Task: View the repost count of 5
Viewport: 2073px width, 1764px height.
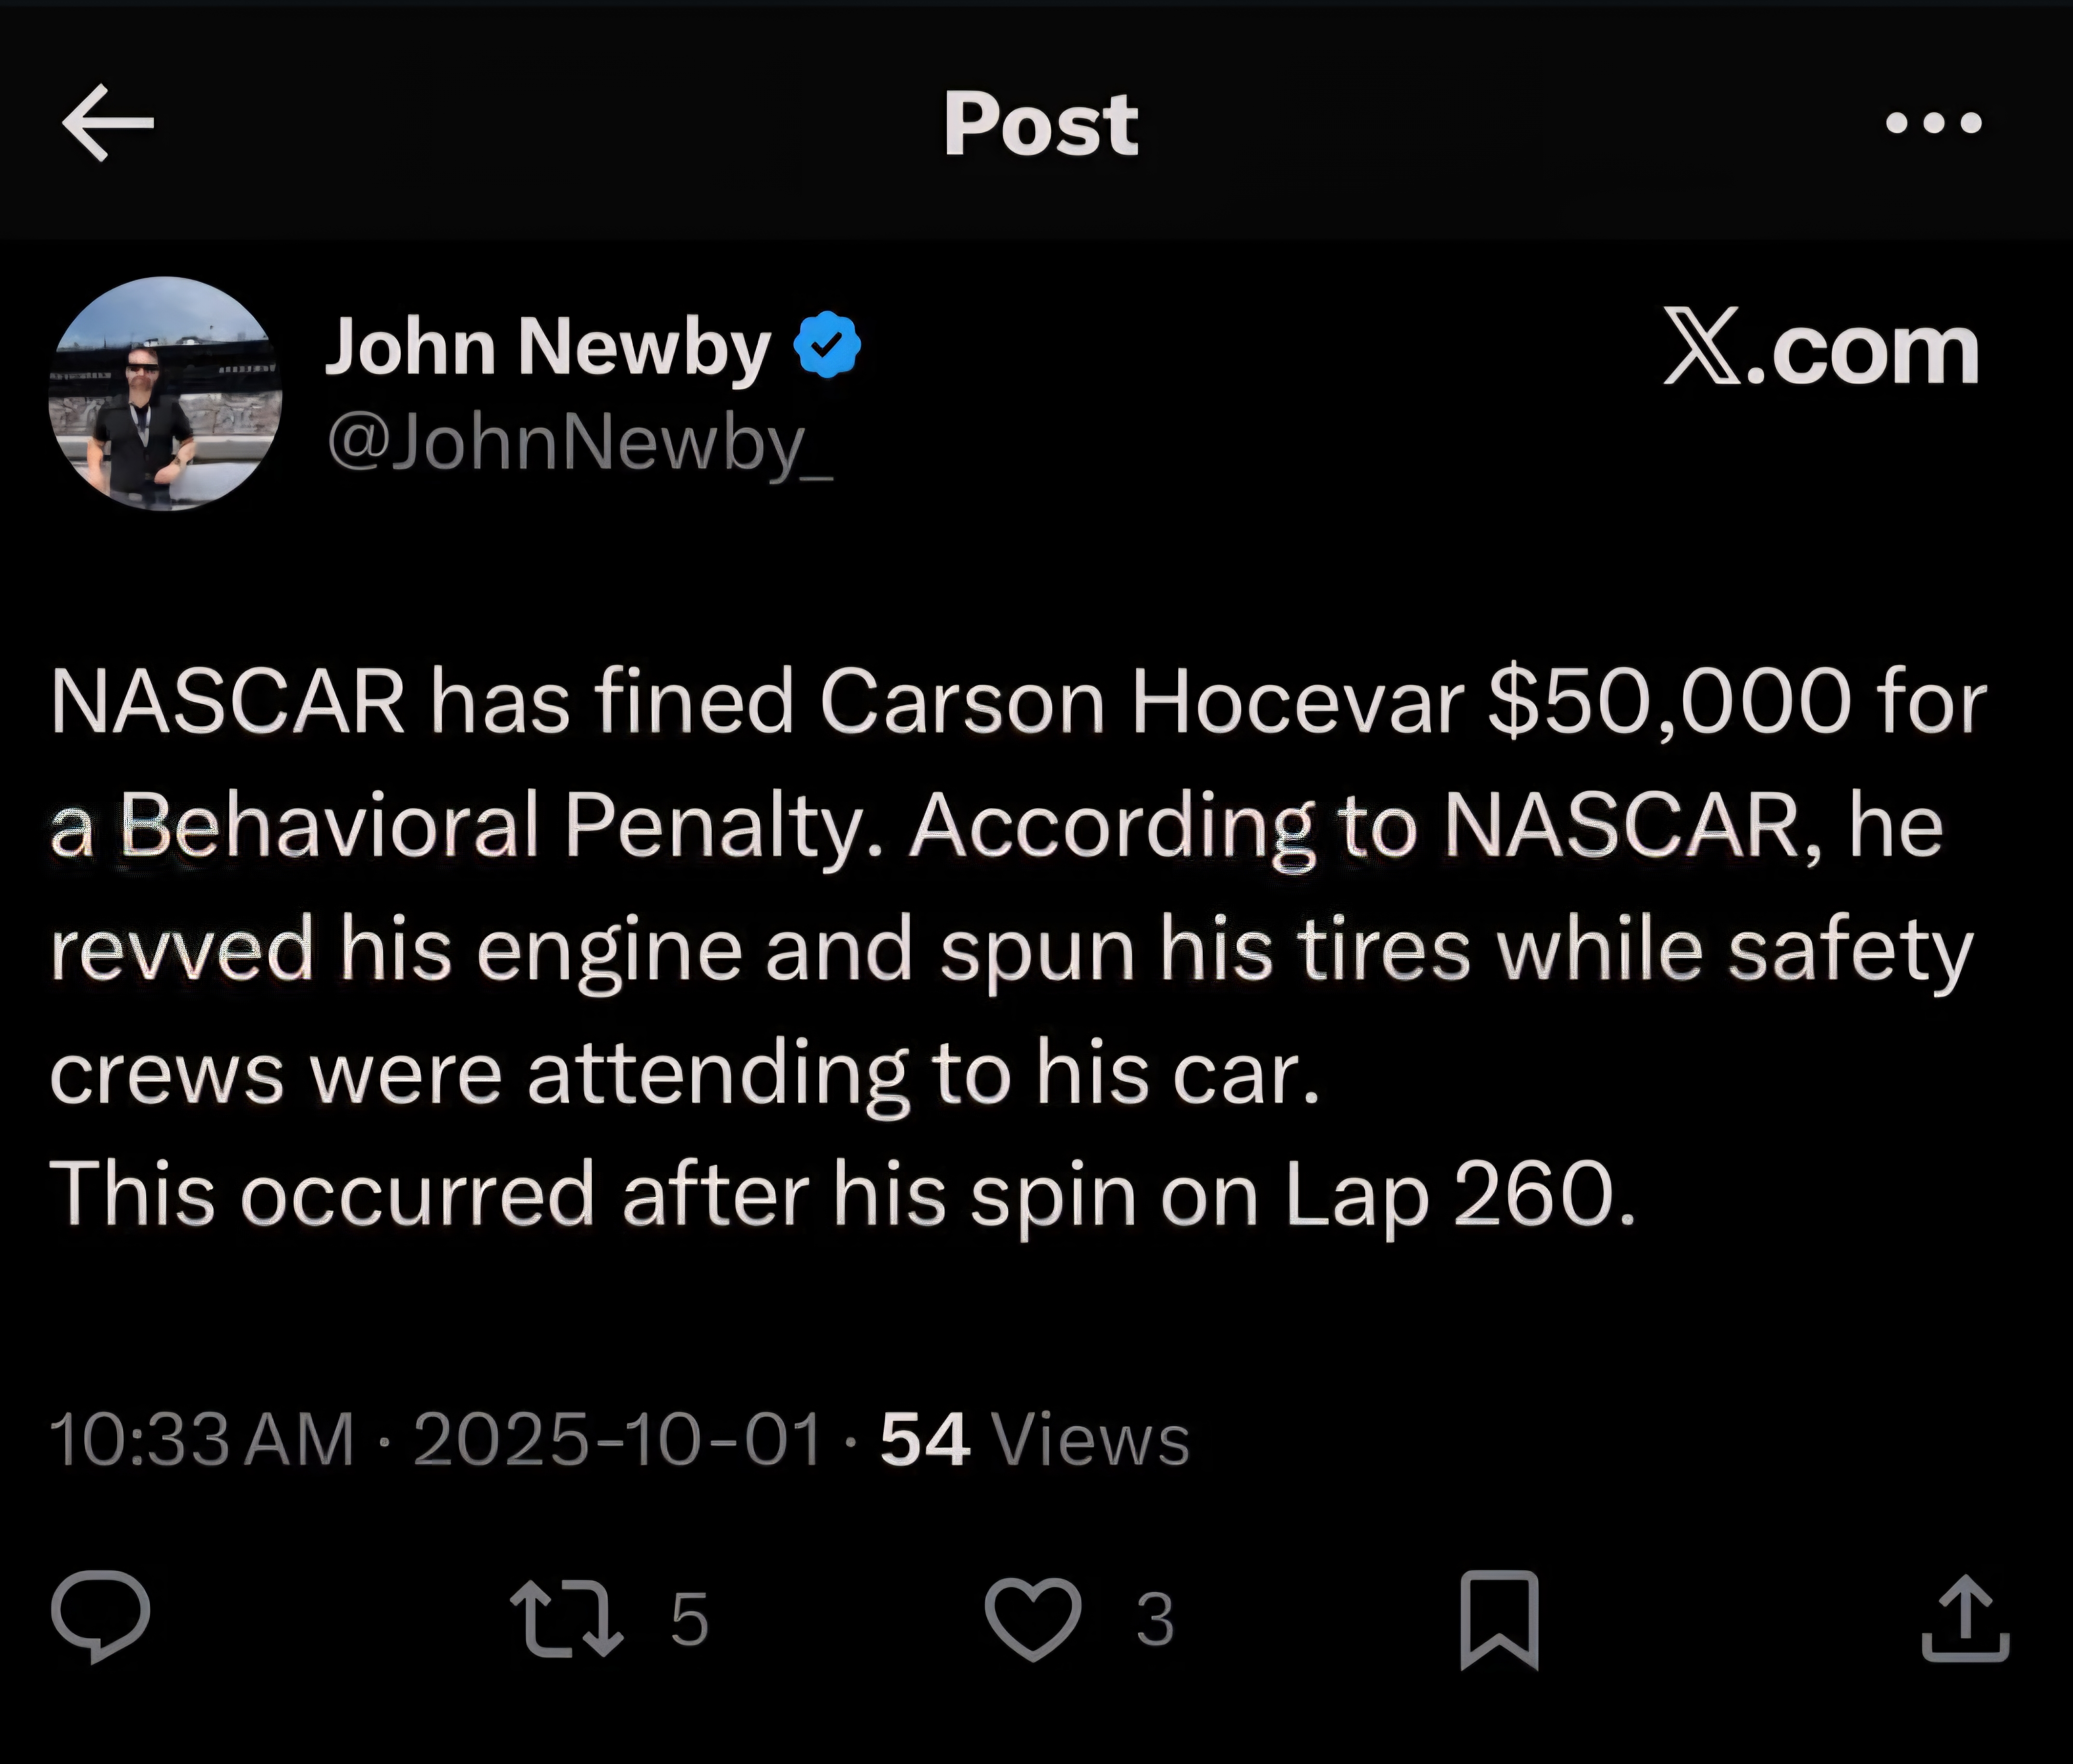Action: [x=689, y=1618]
